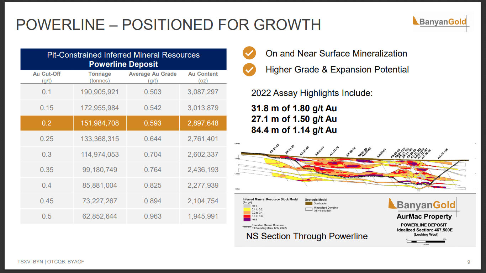Click the Au Cut-Off column heading
This screenshot has height=273, width=486.
(x=46, y=77)
